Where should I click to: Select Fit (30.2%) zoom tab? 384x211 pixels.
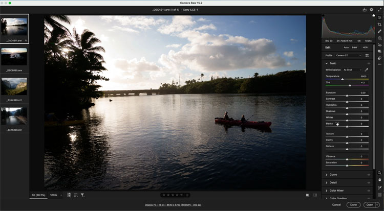[38, 195]
